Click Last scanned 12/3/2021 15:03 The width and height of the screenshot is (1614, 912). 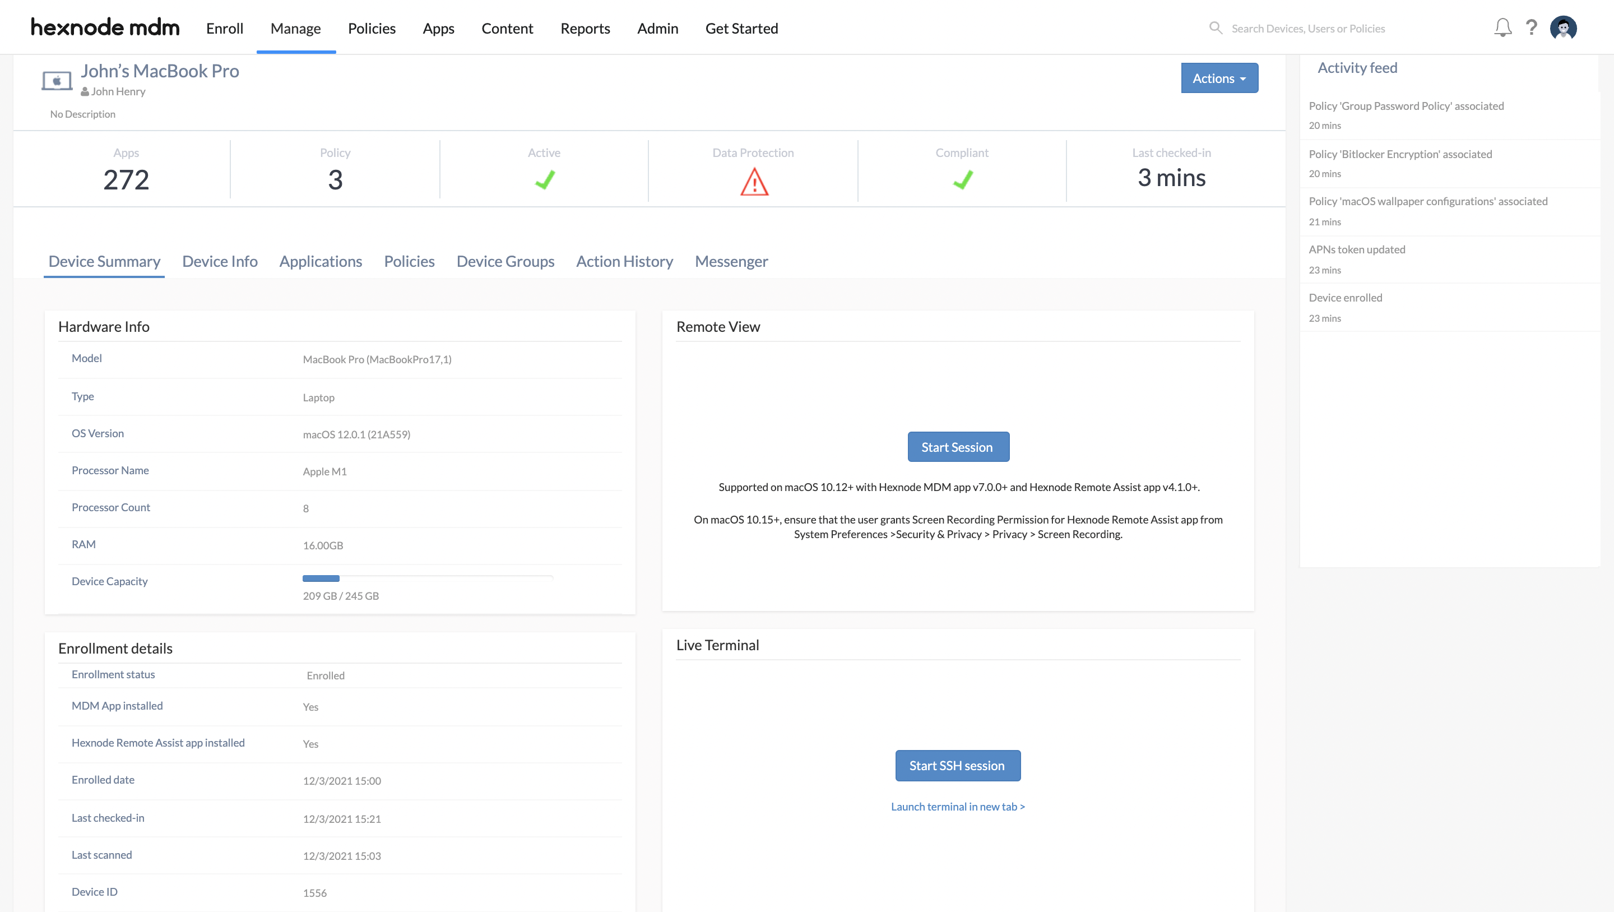(x=341, y=856)
